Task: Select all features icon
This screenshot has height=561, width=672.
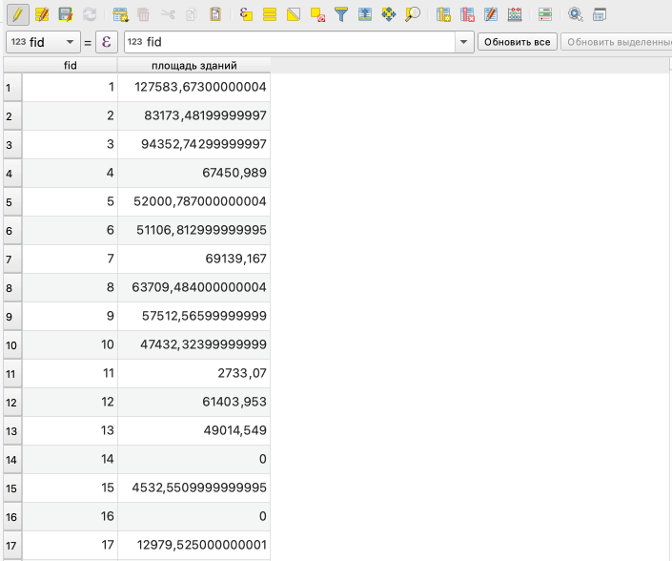Action: (270, 14)
